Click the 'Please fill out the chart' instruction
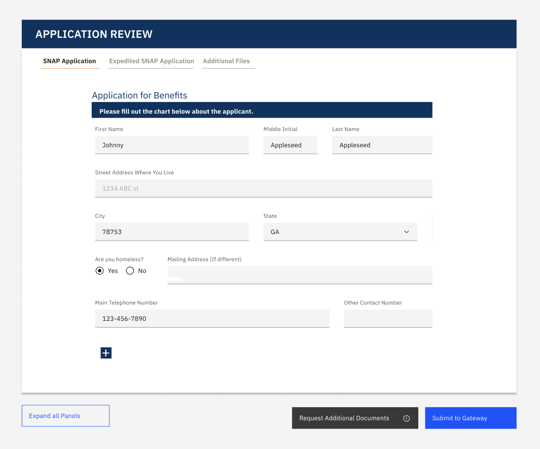540x449 pixels. pyautogui.click(x=176, y=112)
